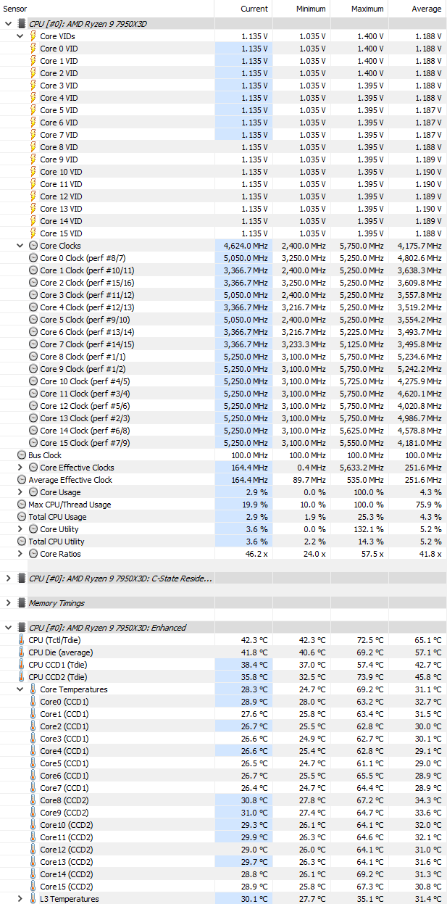The width and height of the screenshot is (447, 904).
Task: Expand the Core Usage group
Action: (x=20, y=492)
